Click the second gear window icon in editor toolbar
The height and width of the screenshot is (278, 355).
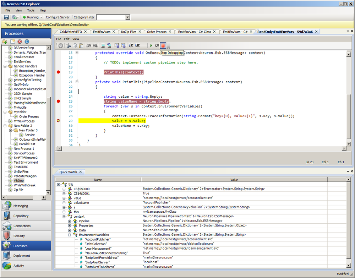(123, 45)
